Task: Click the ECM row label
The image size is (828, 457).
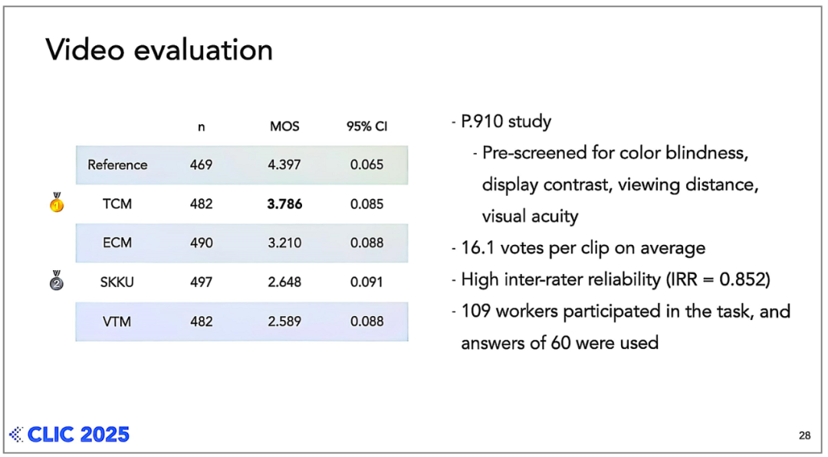Action: click(x=117, y=243)
